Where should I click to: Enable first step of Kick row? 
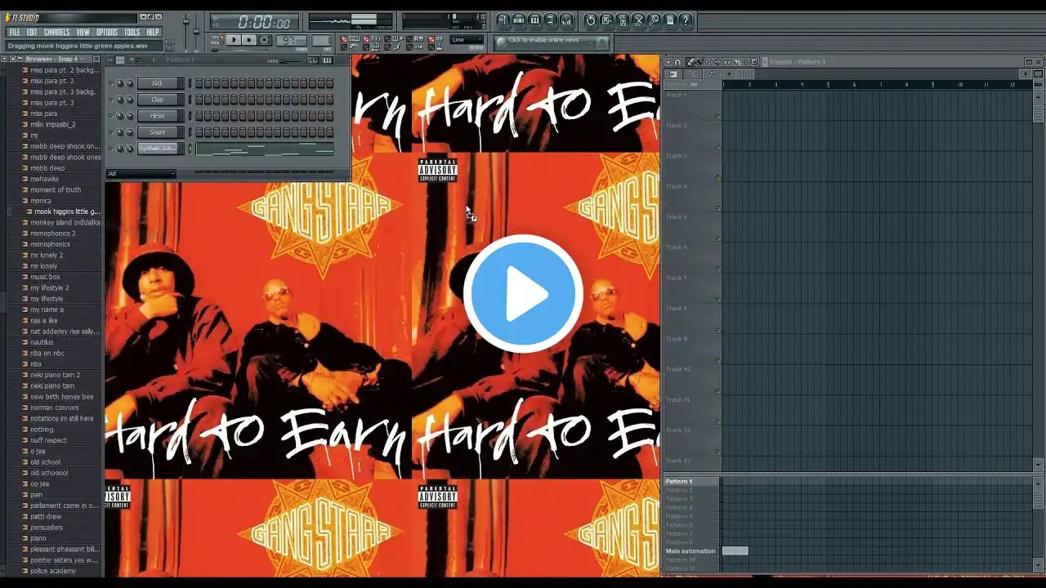[x=199, y=83]
